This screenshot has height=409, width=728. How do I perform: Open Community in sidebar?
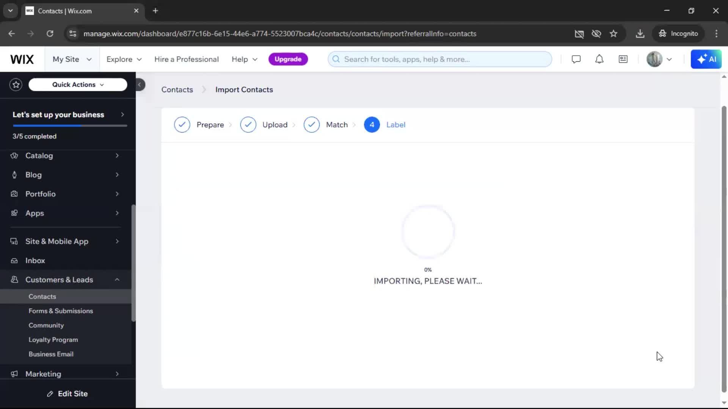(46, 326)
